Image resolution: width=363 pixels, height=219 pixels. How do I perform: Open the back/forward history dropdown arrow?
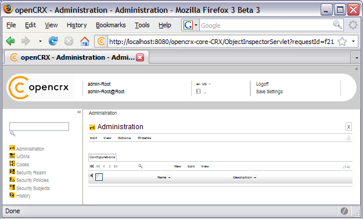(x=40, y=42)
